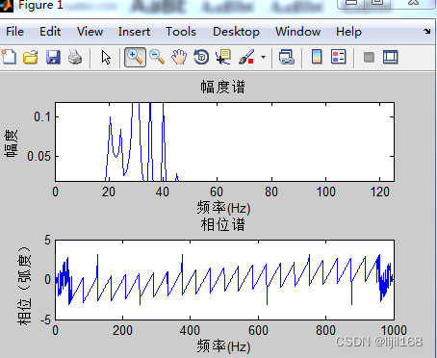Image resolution: width=437 pixels, height=358 pixels.
Task: Open the Help menu
Action: [x=348, y=32]
